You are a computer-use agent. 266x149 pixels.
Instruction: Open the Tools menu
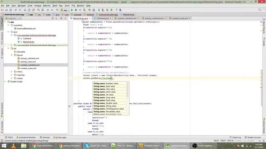67,5
